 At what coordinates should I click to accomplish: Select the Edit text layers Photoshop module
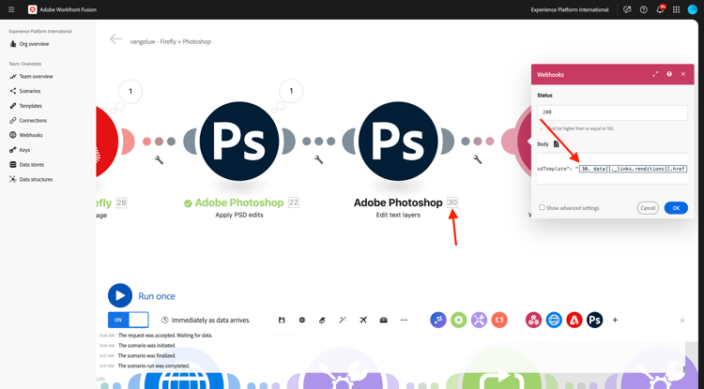(x=398, y=142)
